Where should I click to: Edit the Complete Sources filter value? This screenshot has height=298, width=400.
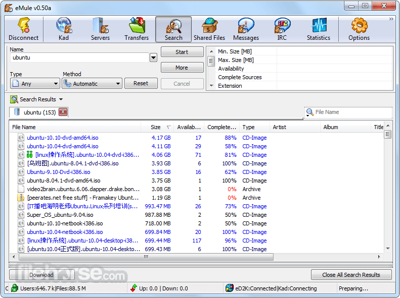coord(334,77)
